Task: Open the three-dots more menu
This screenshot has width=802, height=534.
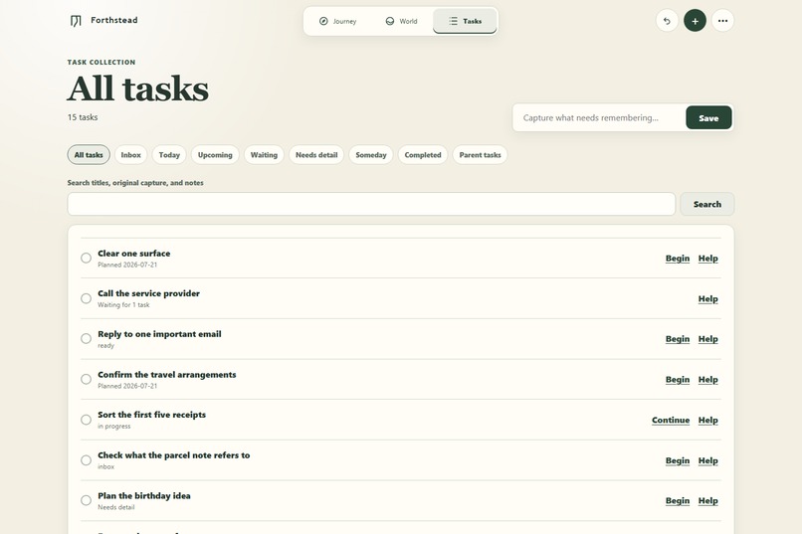Action: pos(722,21)
